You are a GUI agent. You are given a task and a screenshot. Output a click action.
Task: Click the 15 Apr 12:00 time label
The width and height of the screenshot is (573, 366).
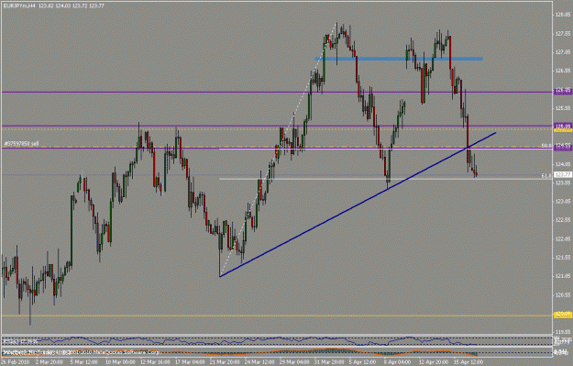click(468, 362)
